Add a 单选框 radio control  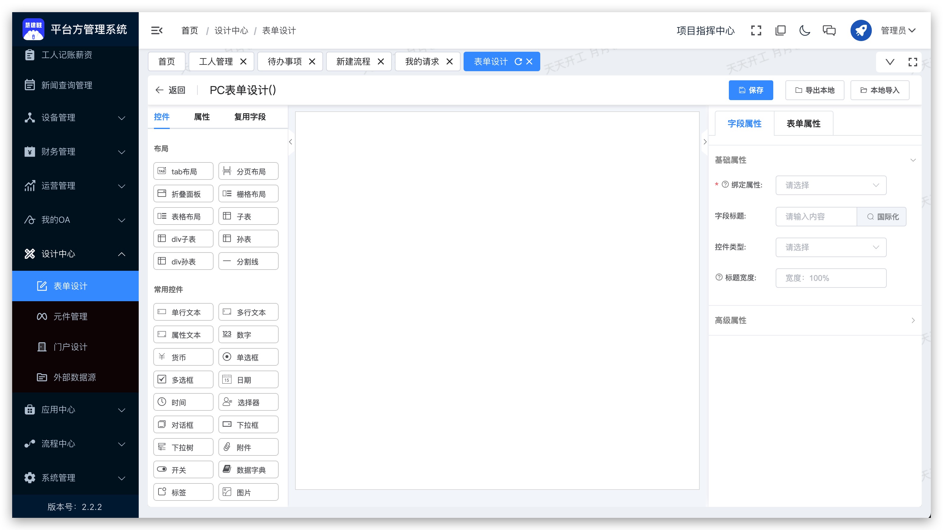(x=248, y=357)
